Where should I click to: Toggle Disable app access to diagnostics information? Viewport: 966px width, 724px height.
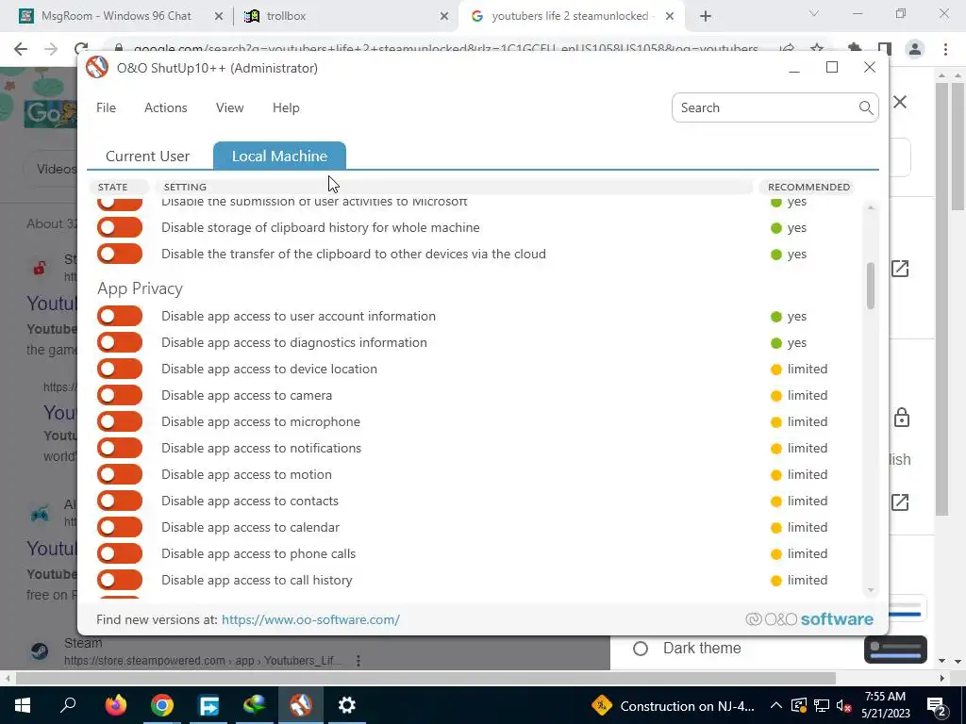coord(120,342)
